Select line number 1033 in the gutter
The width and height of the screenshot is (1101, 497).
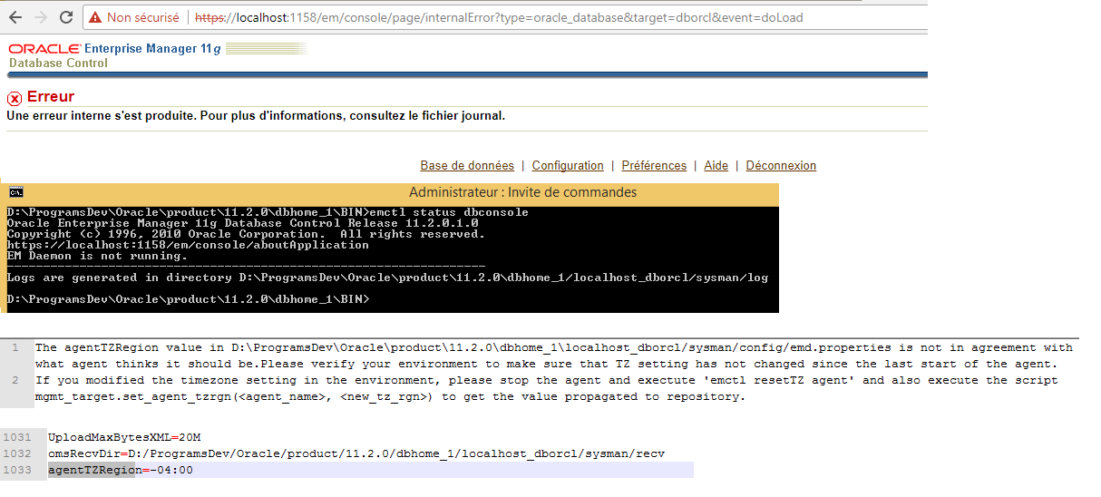(x=17, y=470)
